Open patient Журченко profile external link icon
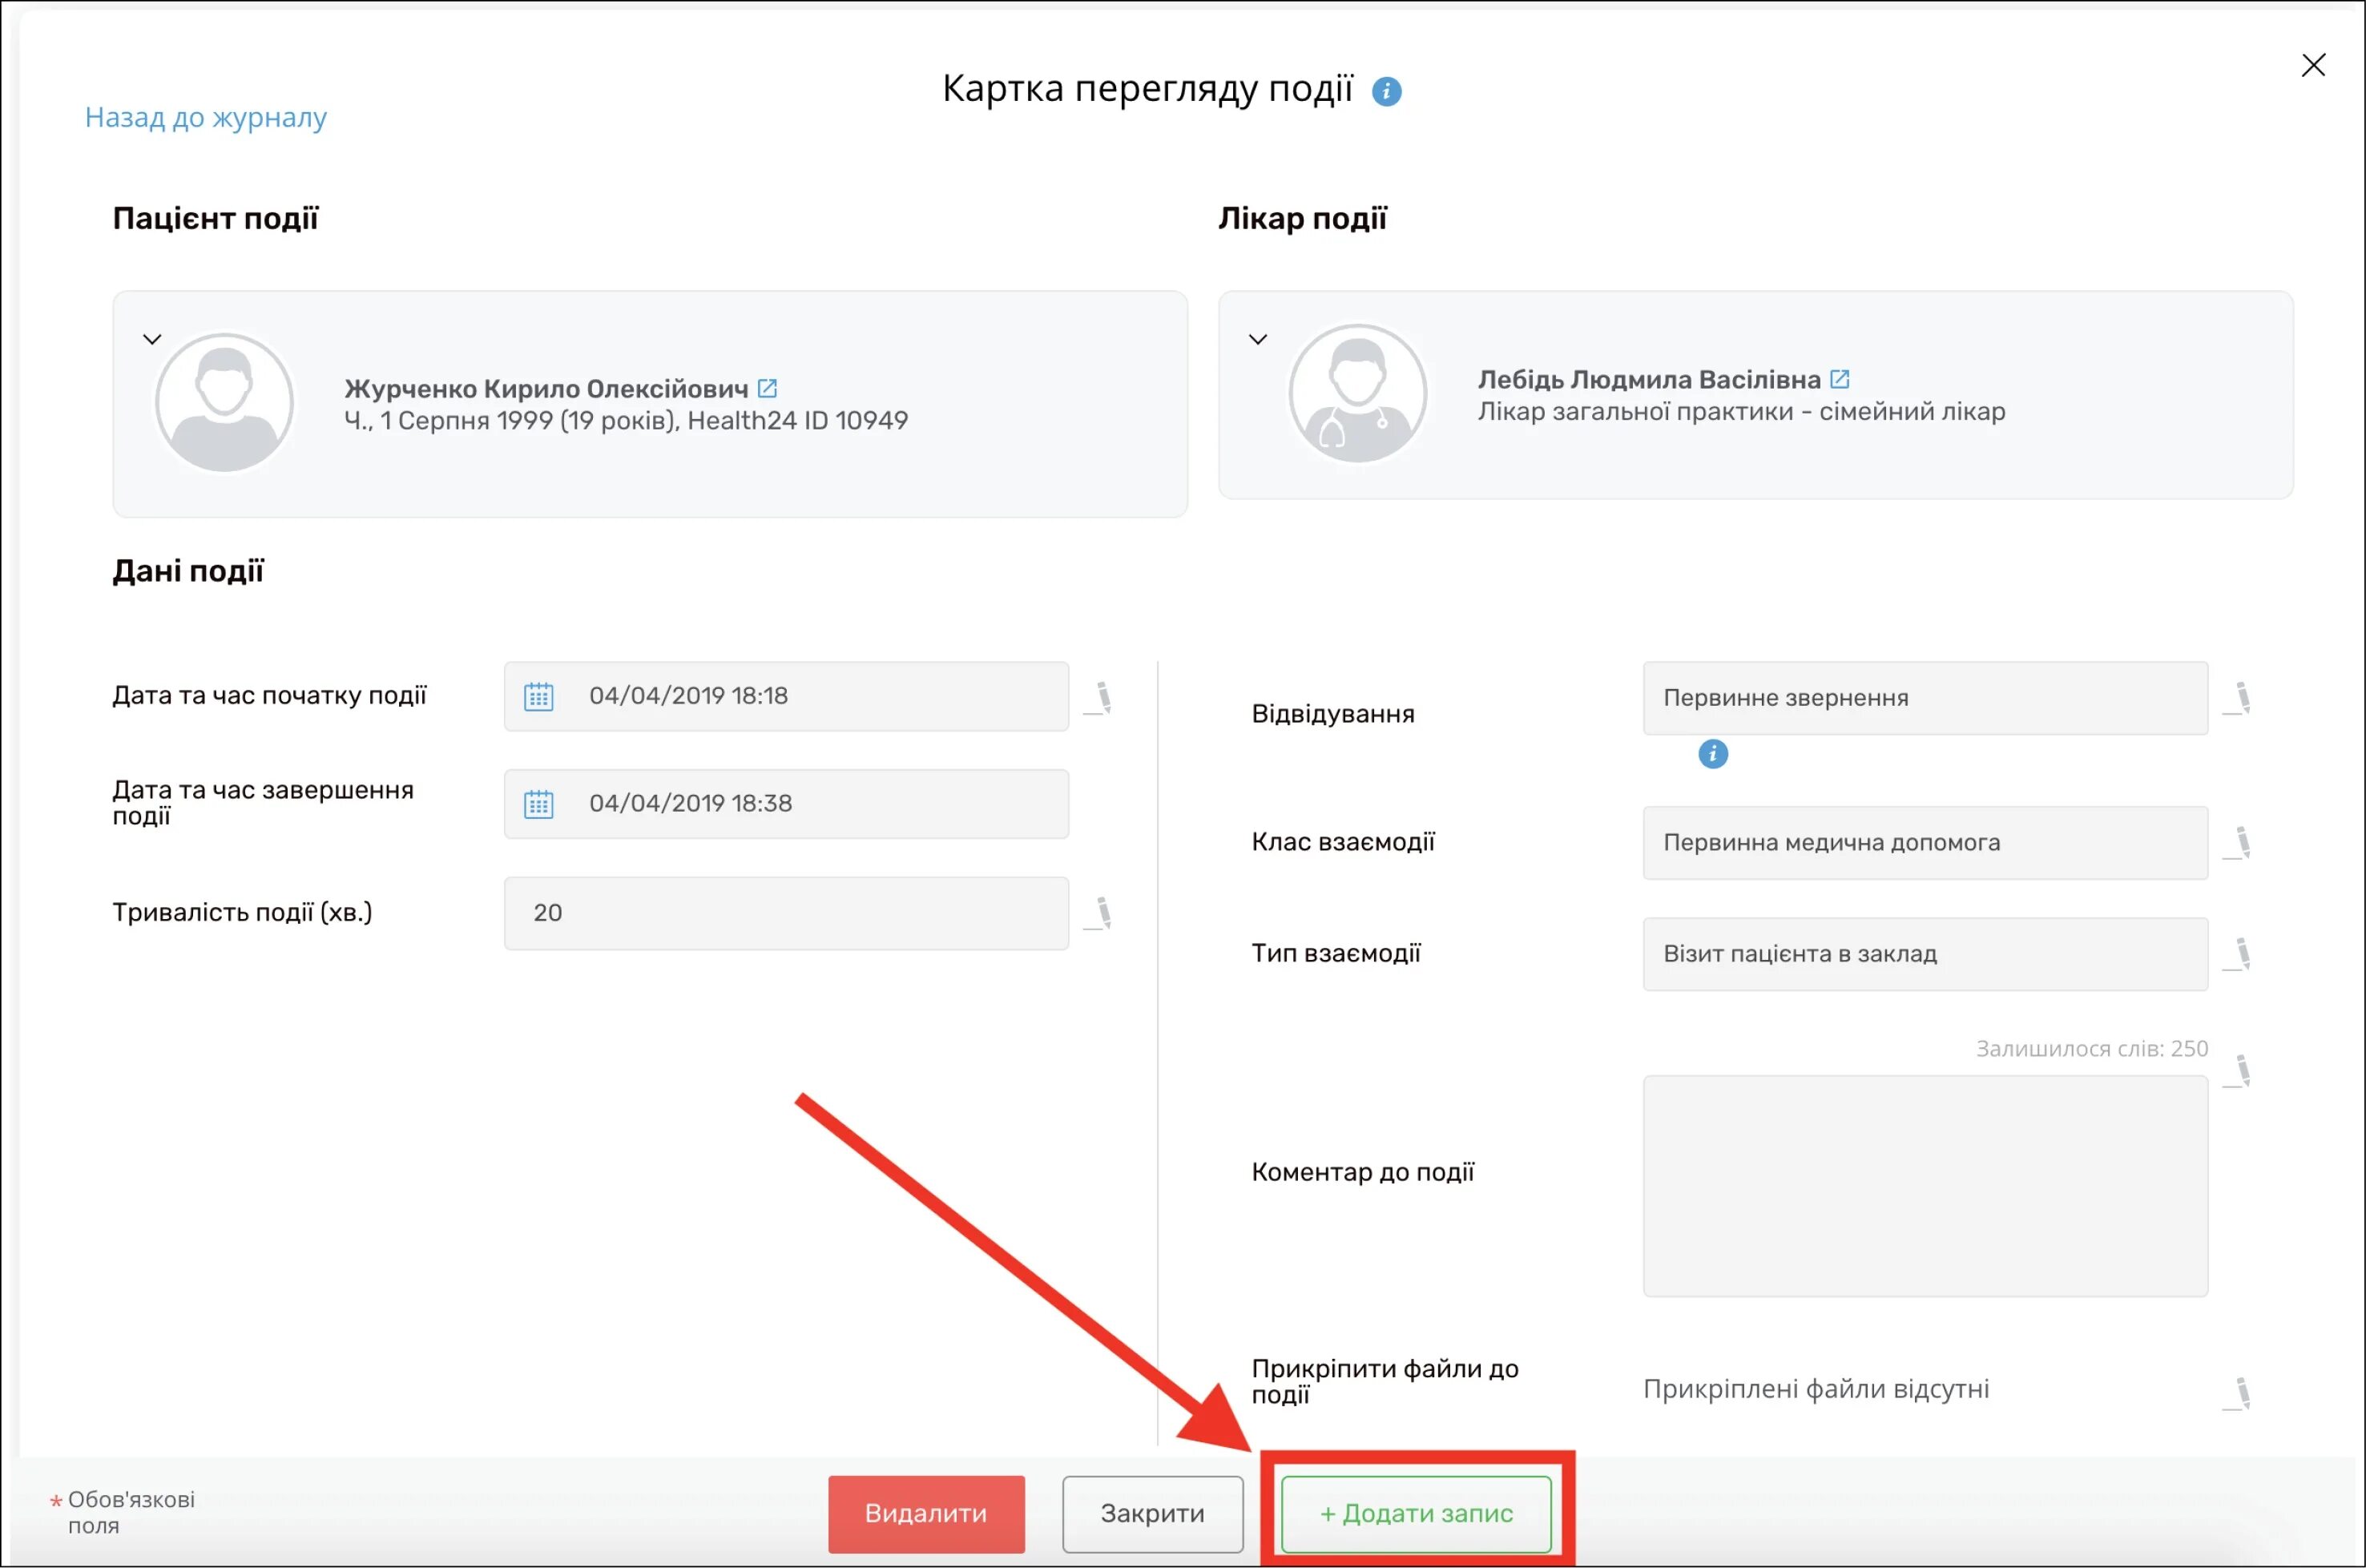This screenshot has width=2366, height=1568. click(x=767, y=388)
